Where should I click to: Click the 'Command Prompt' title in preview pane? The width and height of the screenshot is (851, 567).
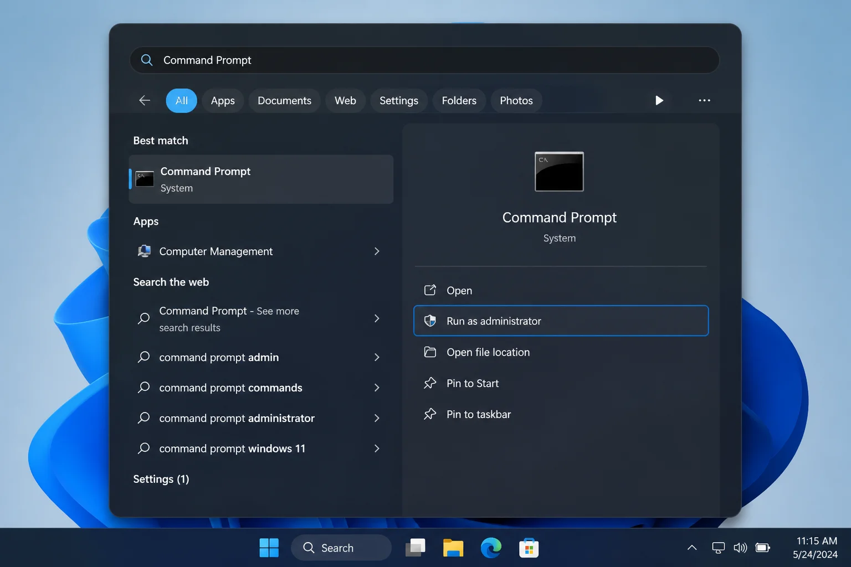(x=559, y=218)
